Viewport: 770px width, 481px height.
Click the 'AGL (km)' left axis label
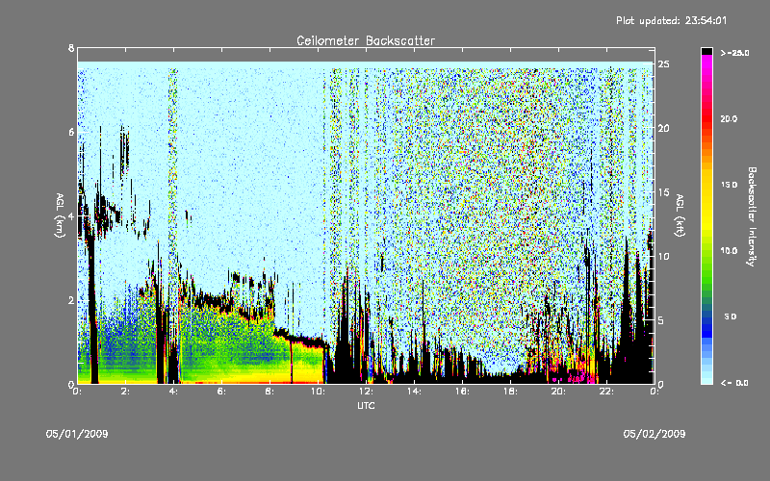[x=60, y=215]
